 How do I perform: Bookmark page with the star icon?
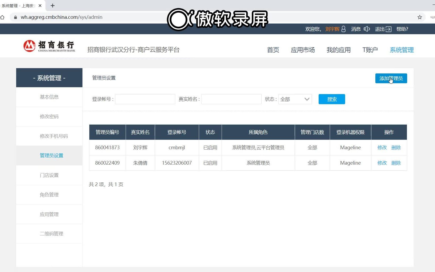click(x=420, y=17)
